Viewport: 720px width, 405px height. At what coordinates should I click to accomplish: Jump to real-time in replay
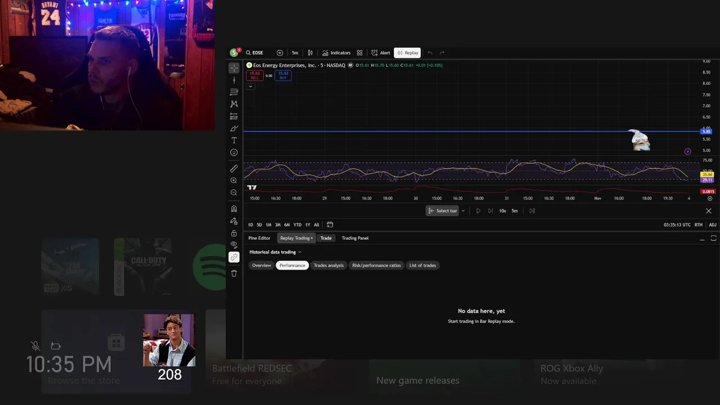click(x=532, y=211)
